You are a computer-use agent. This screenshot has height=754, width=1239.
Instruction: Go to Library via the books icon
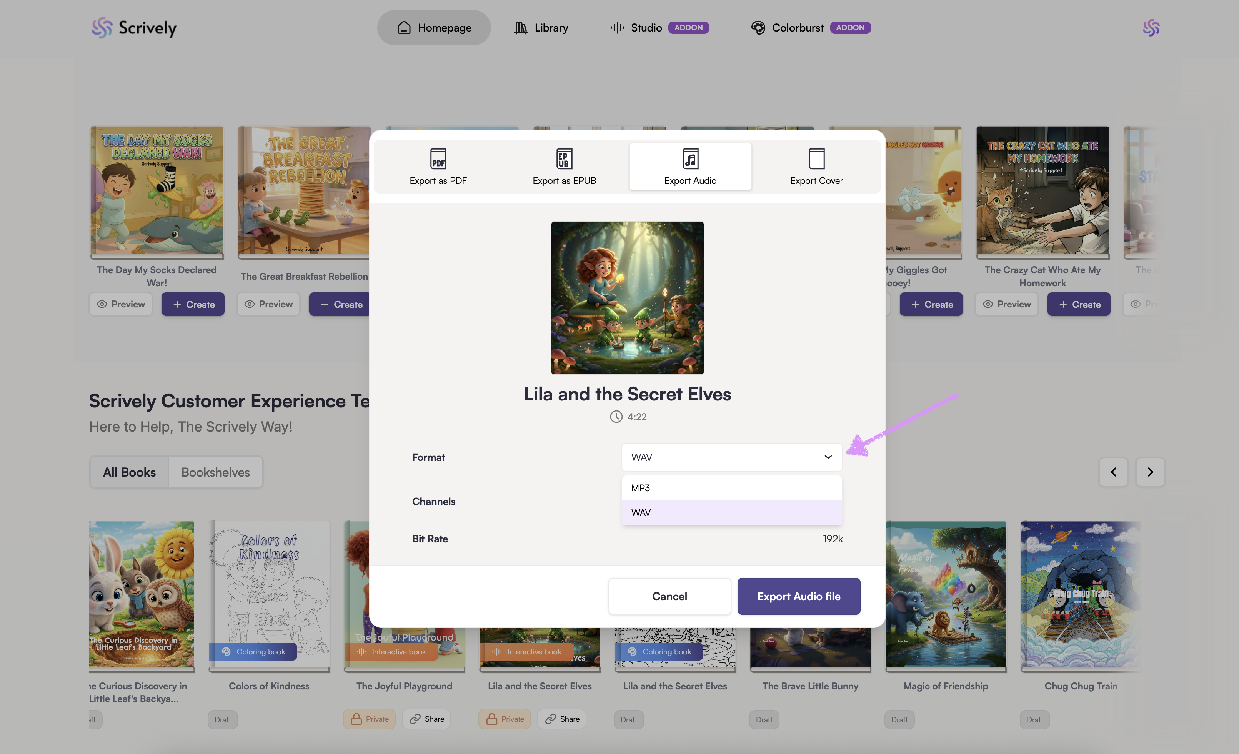pos(520,28)
